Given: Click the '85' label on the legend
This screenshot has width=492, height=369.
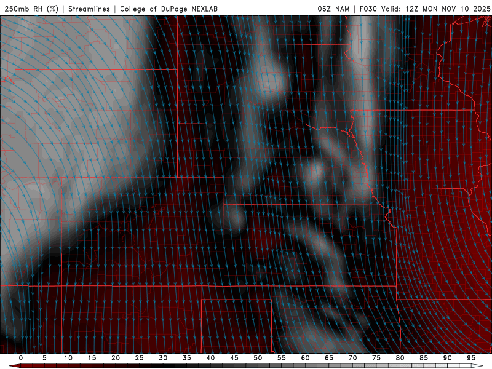Looking at the screenshot, I should click(x=424, y=358).
